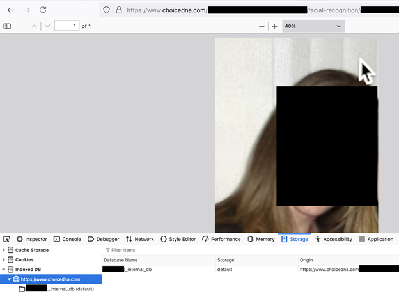Open the Accessibility tab

click(x=333, y=239)
